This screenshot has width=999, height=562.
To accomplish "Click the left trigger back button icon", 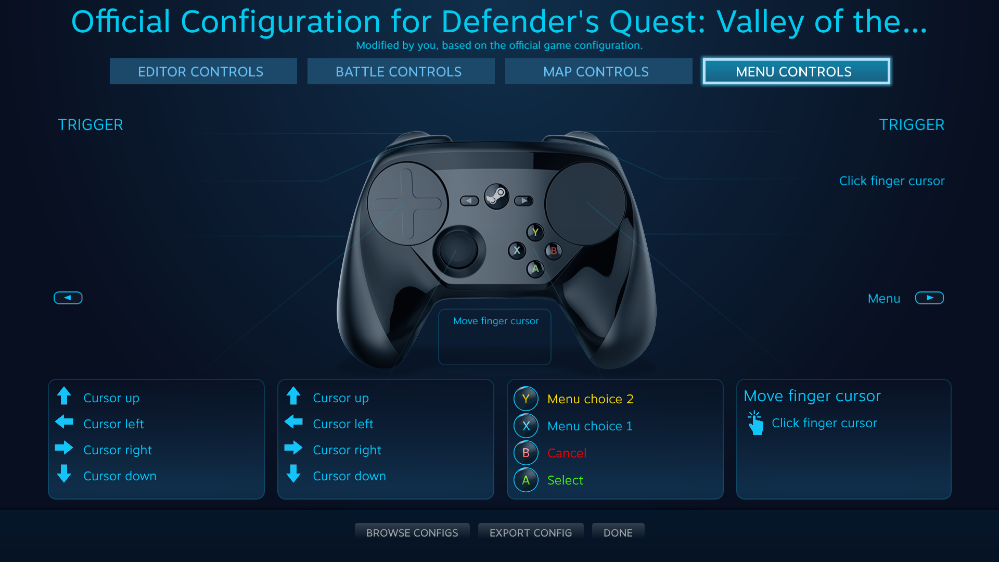I will tap(67, 297).
